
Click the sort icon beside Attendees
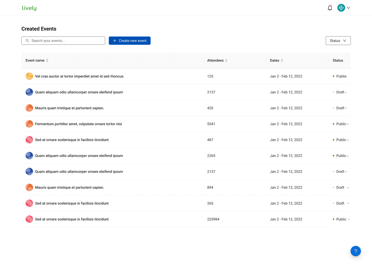pyautogui.click(x=226, y=60)
